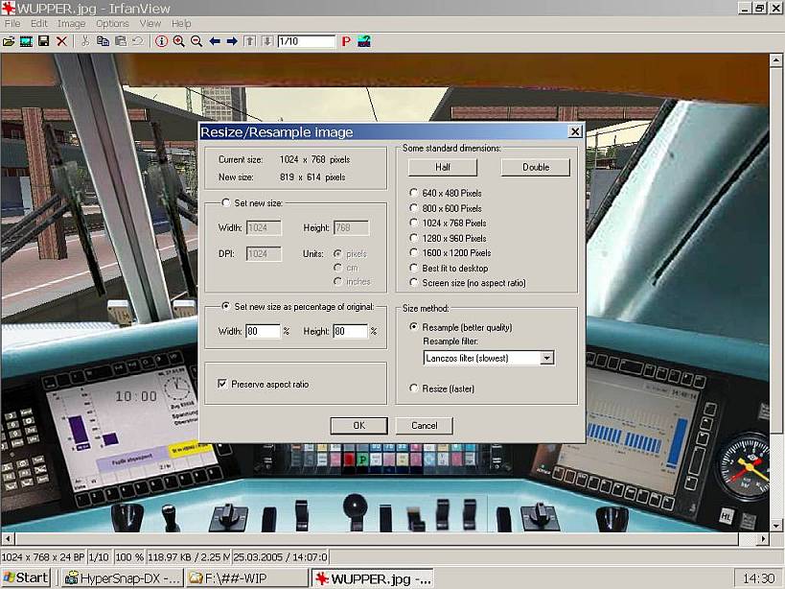Open the Resample filter dropdown (Lanczos)
Viewport: 785px width, 589px height.
coord(547,358)
